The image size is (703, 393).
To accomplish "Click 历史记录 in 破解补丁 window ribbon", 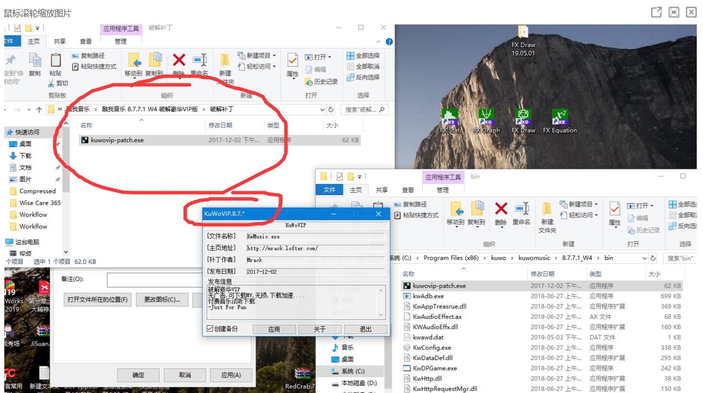I will (x=322, y=82).
